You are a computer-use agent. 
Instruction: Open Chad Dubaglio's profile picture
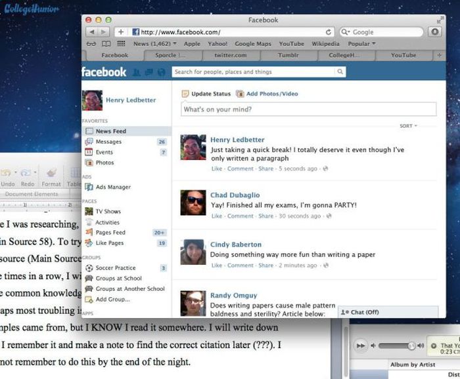pos(193,203)
